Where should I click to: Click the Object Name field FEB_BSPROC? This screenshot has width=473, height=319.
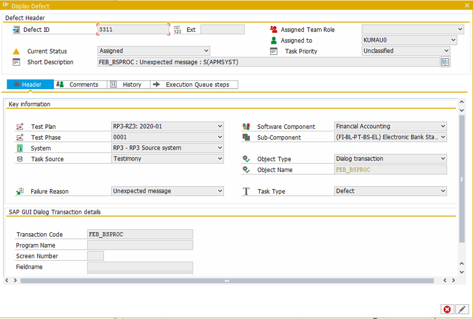390,170
